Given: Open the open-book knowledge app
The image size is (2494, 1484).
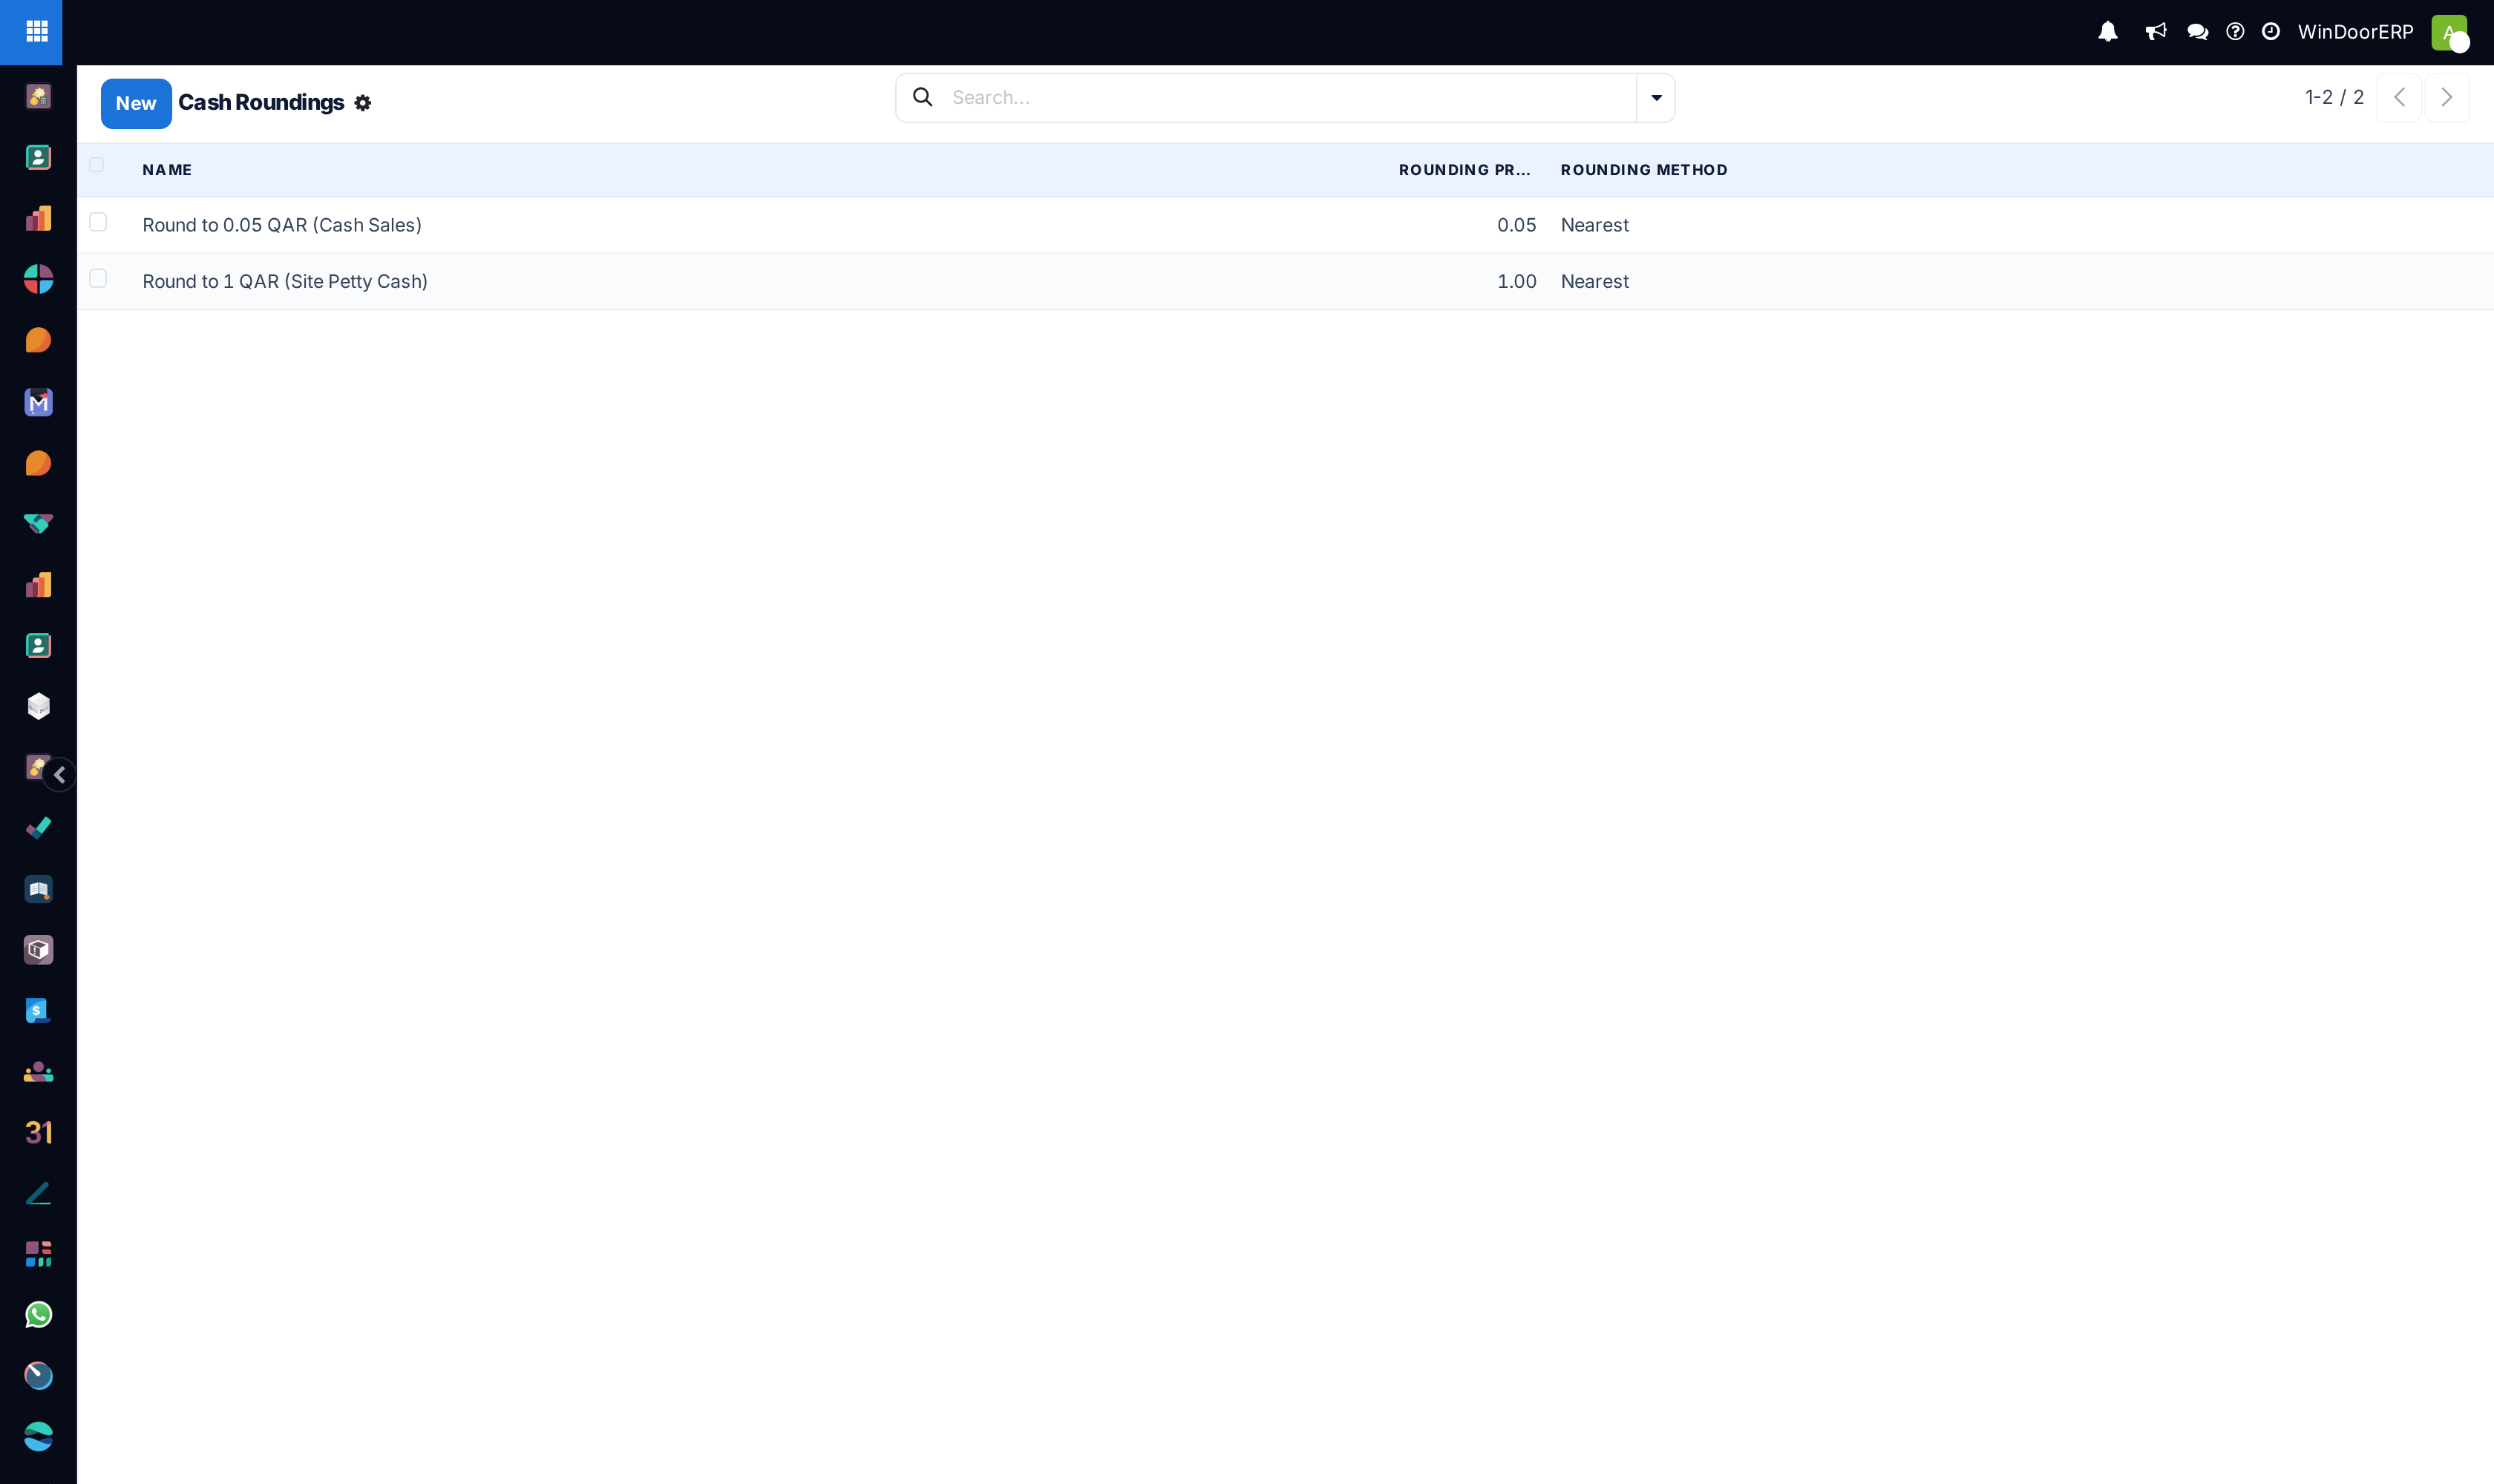Looking at the screenshot, I should (x=38, y=889).
